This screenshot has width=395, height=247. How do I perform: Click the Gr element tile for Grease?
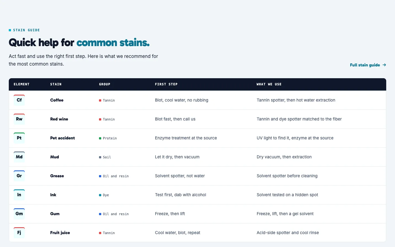coord(19,176)
